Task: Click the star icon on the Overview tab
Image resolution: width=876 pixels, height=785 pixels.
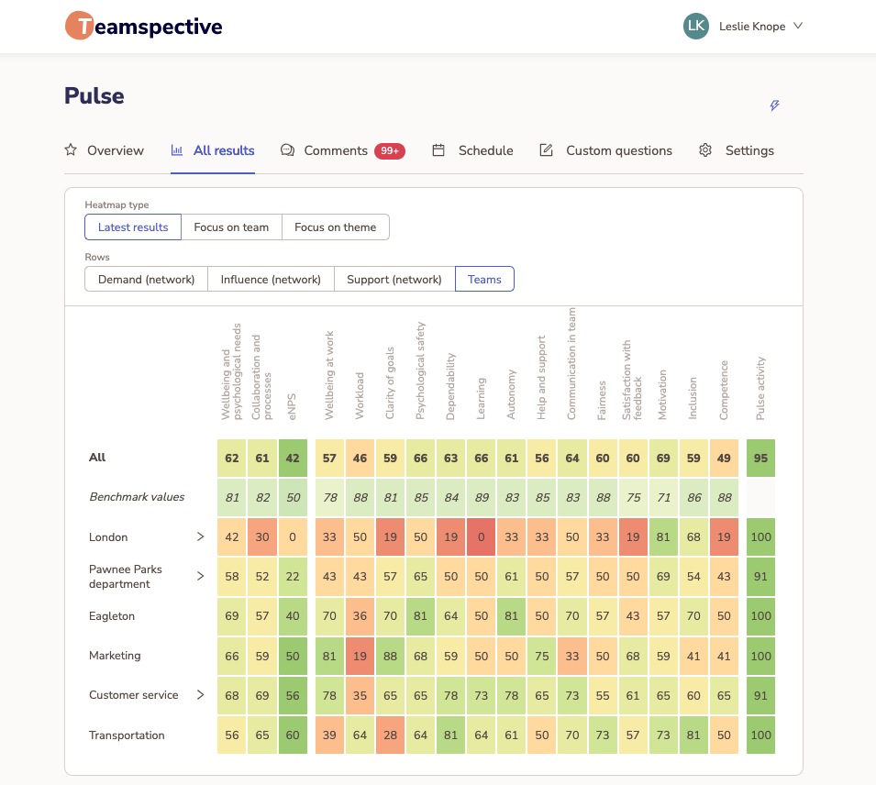Action: (x=71, y=149)
